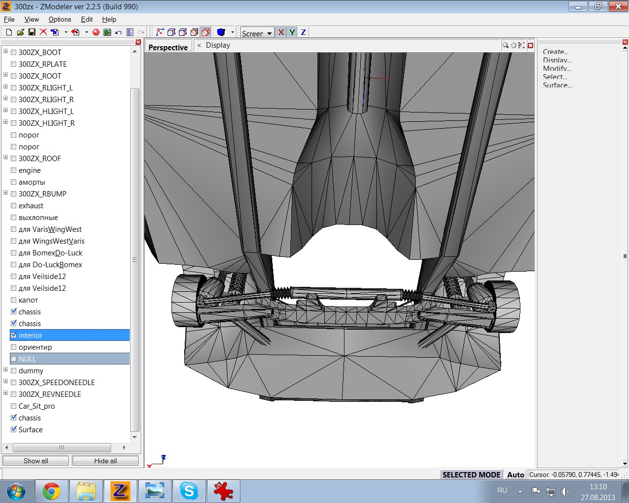Click the viewport zoom-extents icon
Screen dimensions: 629x503
[x=521, y=45]
